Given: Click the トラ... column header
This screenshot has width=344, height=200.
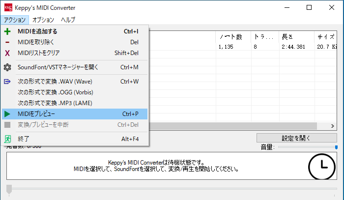Looking at the screenshot, I should tap(265, 37).
